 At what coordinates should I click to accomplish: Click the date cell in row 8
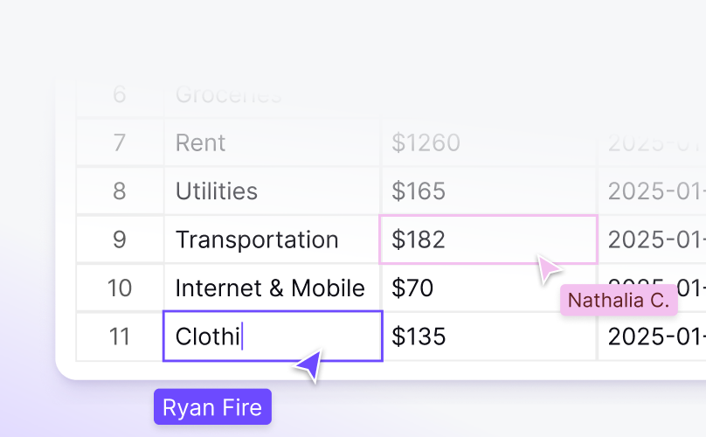(654, 191)
